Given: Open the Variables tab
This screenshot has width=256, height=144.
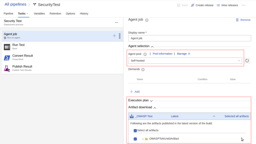Looking at the screenshot, I should click(x=39, y=13).
